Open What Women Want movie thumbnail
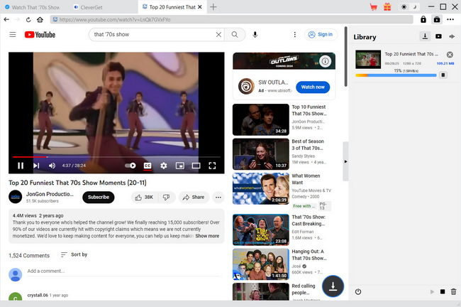The height and width of the screenshot is (307, 461). (261, 188)
